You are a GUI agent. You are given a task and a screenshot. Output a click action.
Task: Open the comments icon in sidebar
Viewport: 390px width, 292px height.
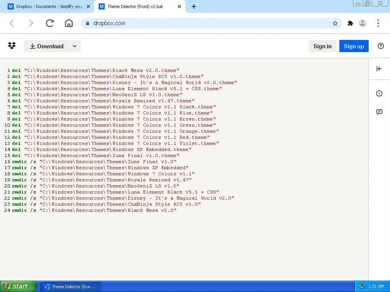379,112
